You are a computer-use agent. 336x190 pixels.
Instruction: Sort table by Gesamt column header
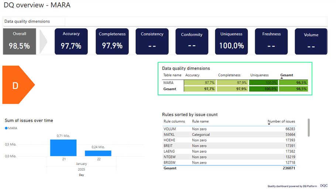tap(287, 75)
